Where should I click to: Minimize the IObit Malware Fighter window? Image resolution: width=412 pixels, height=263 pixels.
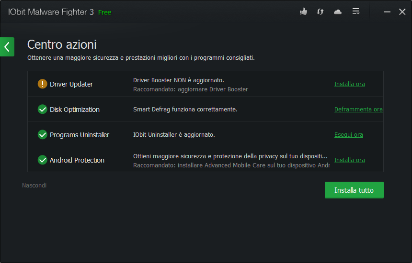(387, 12)
